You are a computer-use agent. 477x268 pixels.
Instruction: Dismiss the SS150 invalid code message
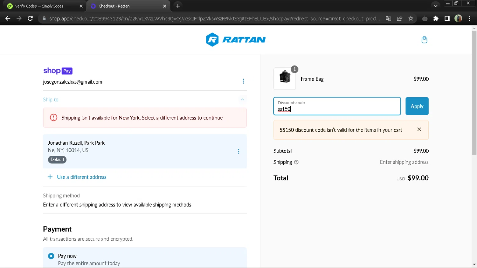[419, 129]
